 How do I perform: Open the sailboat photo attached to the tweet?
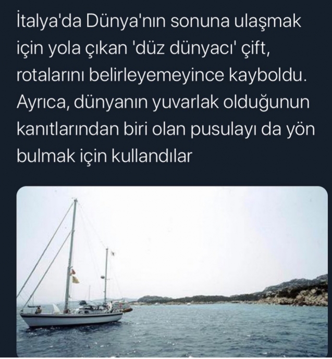[x=172, y=271]
